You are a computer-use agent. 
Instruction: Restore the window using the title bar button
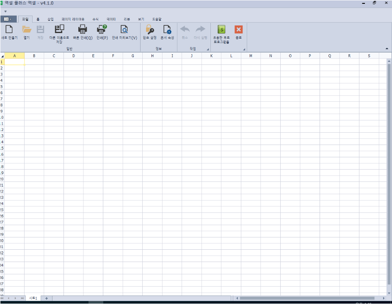pyautogui.click(x=375, y=3)
